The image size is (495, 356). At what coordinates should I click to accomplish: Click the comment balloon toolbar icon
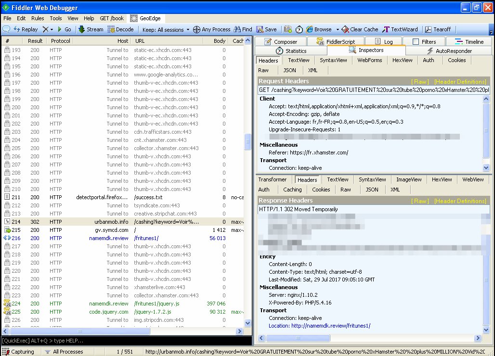(6, 29)
